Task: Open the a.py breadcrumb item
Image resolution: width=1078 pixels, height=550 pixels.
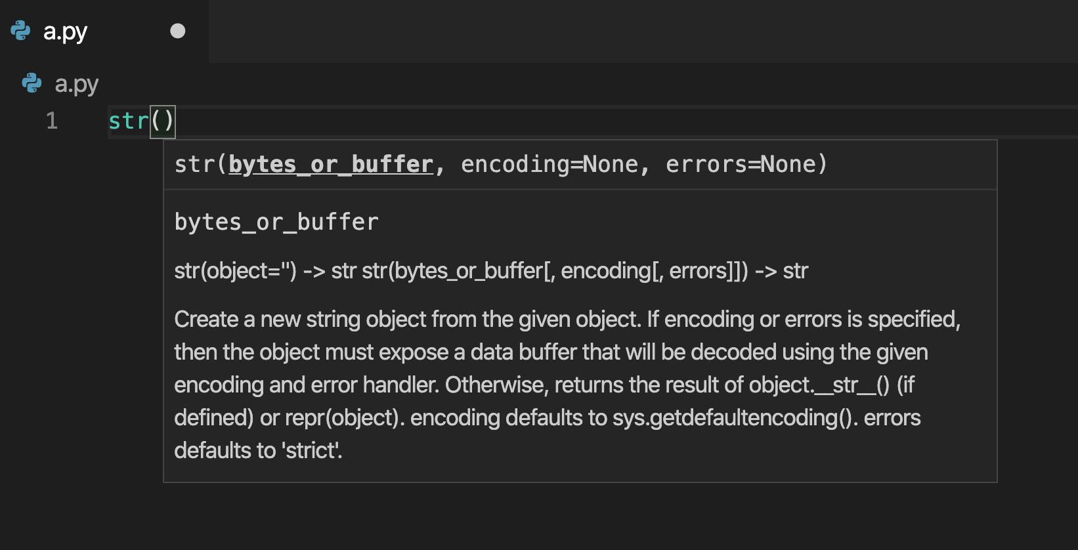Action: point(75,84)
